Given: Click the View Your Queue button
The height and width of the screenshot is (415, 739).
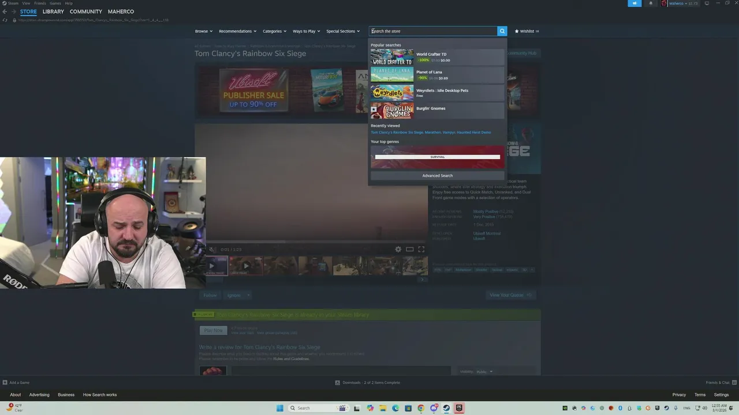Looking at the screenshot, I should coord(510,295).
